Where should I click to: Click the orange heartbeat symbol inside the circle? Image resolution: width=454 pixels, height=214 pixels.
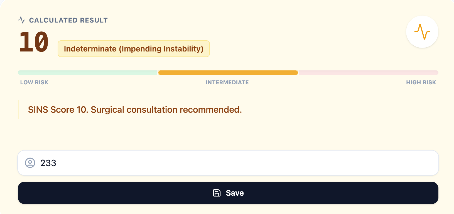pos(422,32)
